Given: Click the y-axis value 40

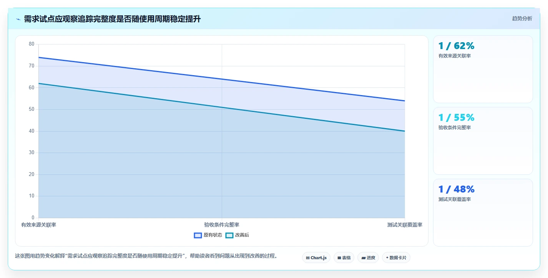Looking at the screenshot, I should click(x=32, y=131).
